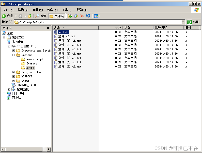Click folder pane scrollbar left arrow
Viewport: 202px width, 153px height.
[x=3, y=149]
